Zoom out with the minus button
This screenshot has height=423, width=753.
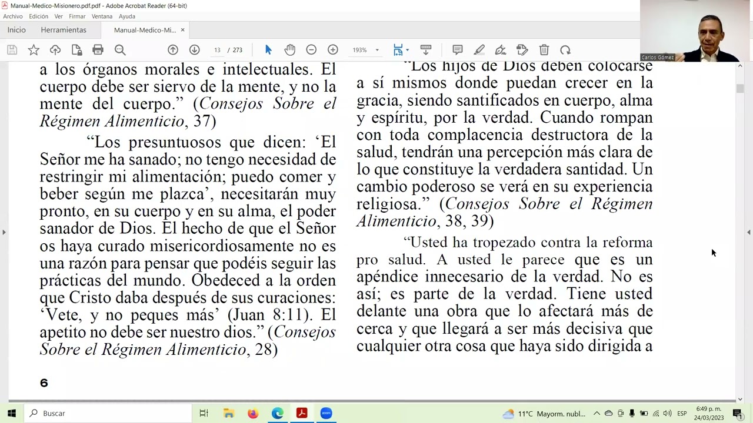point(311,50)
